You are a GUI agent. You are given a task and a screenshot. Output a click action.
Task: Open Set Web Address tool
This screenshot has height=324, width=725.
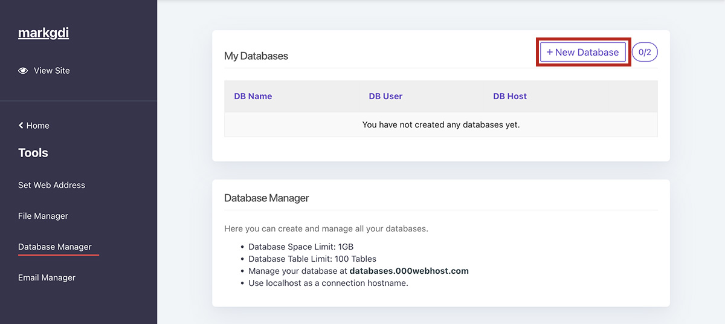point(51,185)
